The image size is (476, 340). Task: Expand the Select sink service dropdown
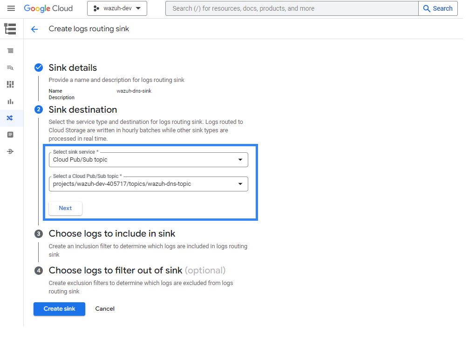click(x=148, y=160)
